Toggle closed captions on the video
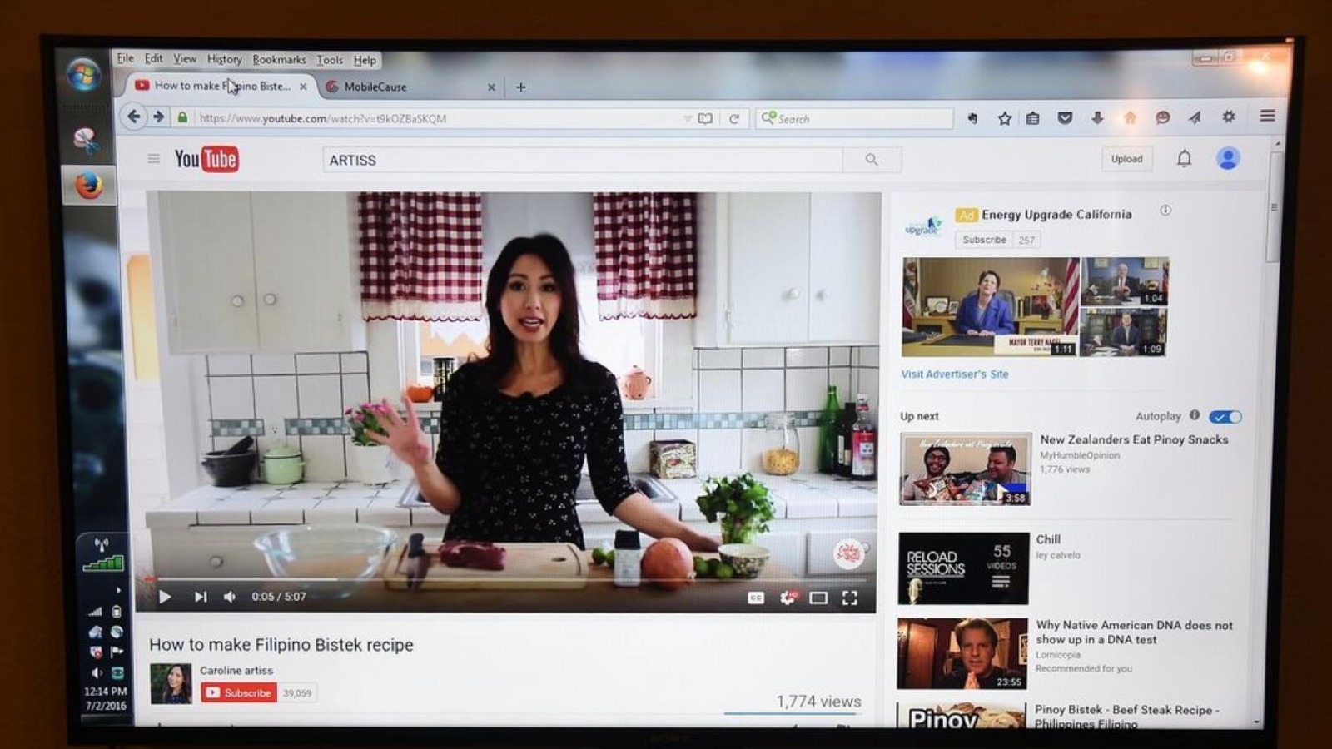 click(755, 598)
